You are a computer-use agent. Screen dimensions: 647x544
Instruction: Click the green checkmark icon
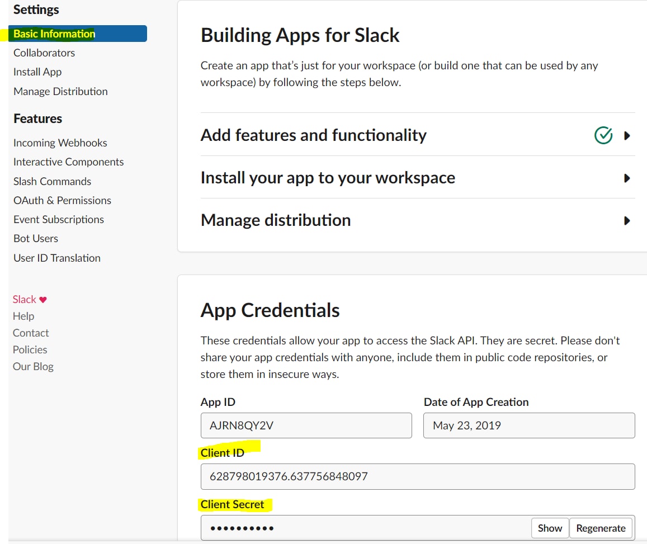pyautogui.click(x=603, y=135)
